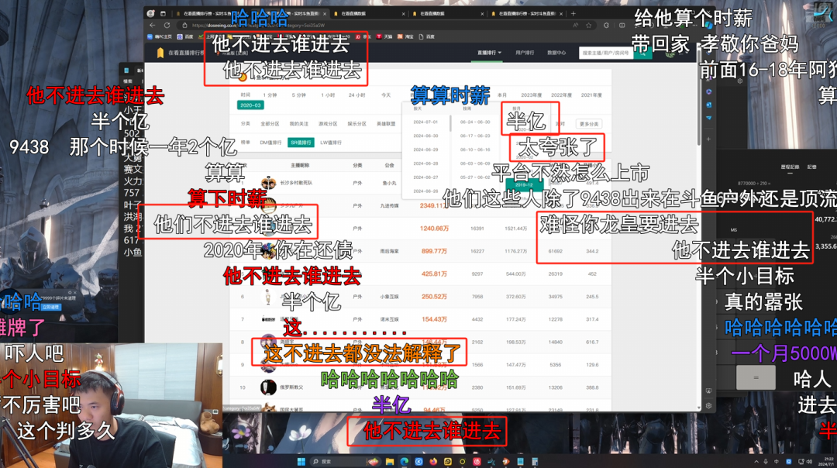Screen dimensions: 837x468
Task: Click the yellow site logo in the header
Action: click(160, 53)
